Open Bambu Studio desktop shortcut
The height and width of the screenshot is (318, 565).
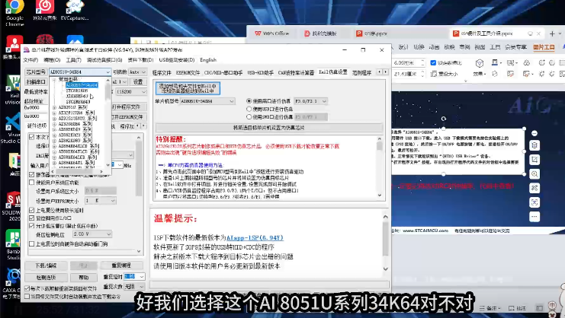(13, 244)
